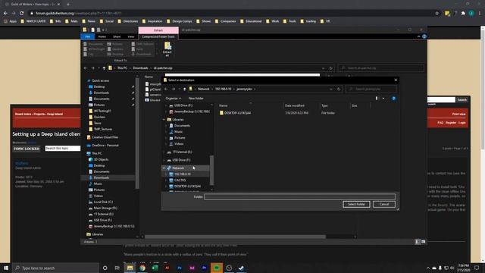Open Quick access in Explorer sidebar

pos(100,80)
